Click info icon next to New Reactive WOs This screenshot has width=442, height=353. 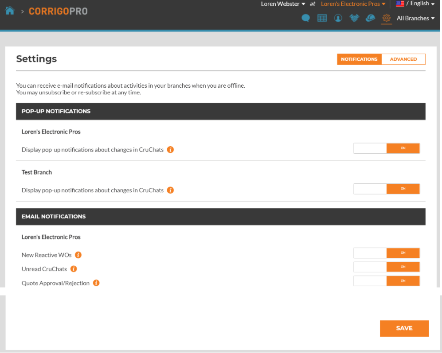[x=78, y=255]
